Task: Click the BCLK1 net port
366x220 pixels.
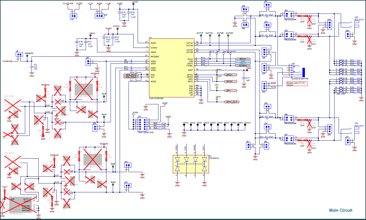Action: click(243, 59)
